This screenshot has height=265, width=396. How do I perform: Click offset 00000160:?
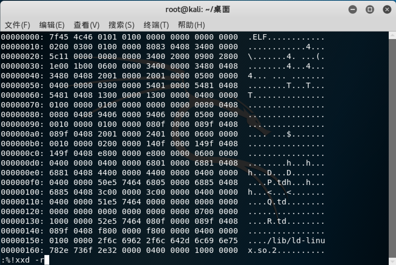(22, 250)
